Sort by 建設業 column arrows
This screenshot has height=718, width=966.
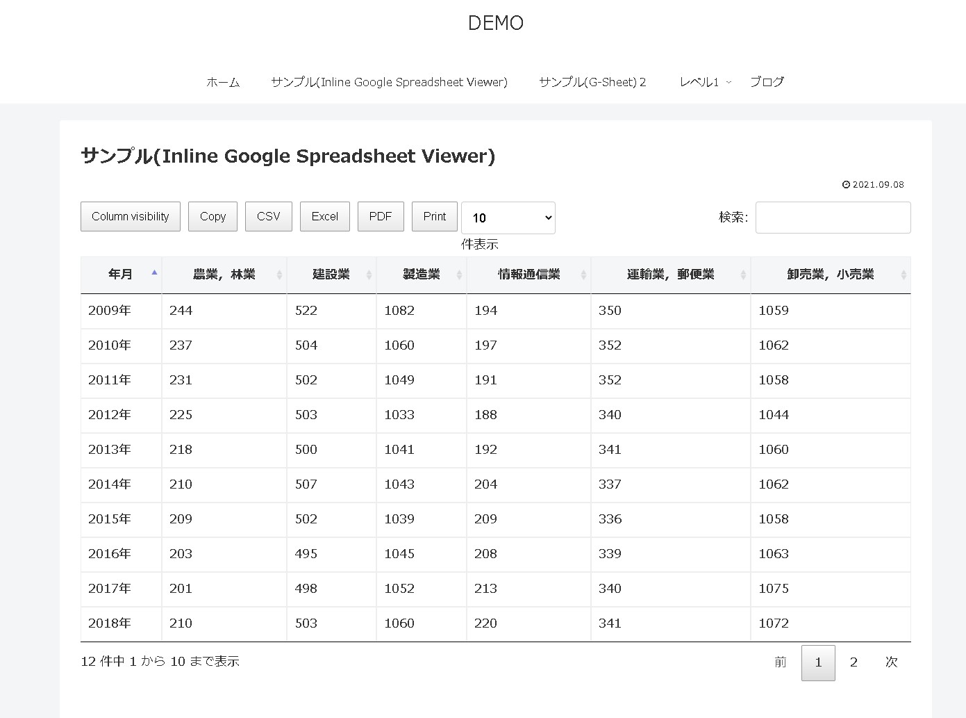point(369,275)
